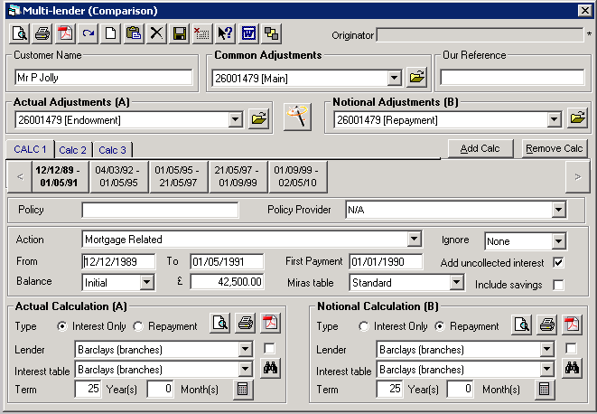
Task: Open folder icon beside Common Adjustments
Action: 416,78
